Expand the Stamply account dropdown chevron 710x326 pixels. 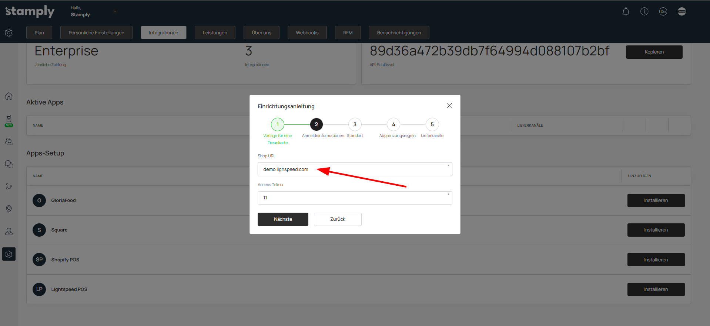point(115,11)
